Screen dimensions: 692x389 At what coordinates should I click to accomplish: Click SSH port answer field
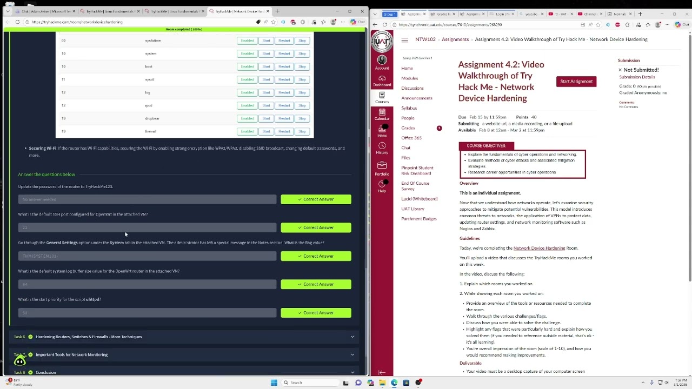[147, 227]
